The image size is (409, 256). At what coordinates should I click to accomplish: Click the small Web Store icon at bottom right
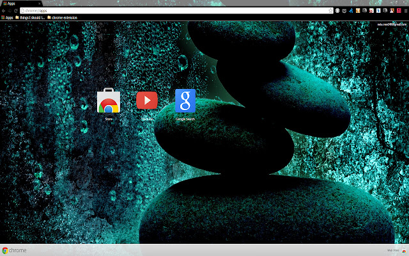[x=404, y=251]
